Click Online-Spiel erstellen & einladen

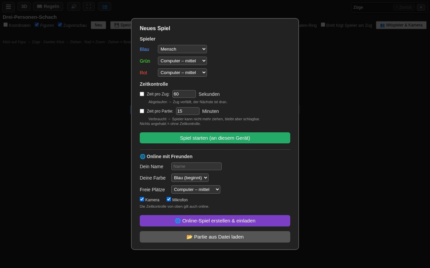(x=215, y=221)
